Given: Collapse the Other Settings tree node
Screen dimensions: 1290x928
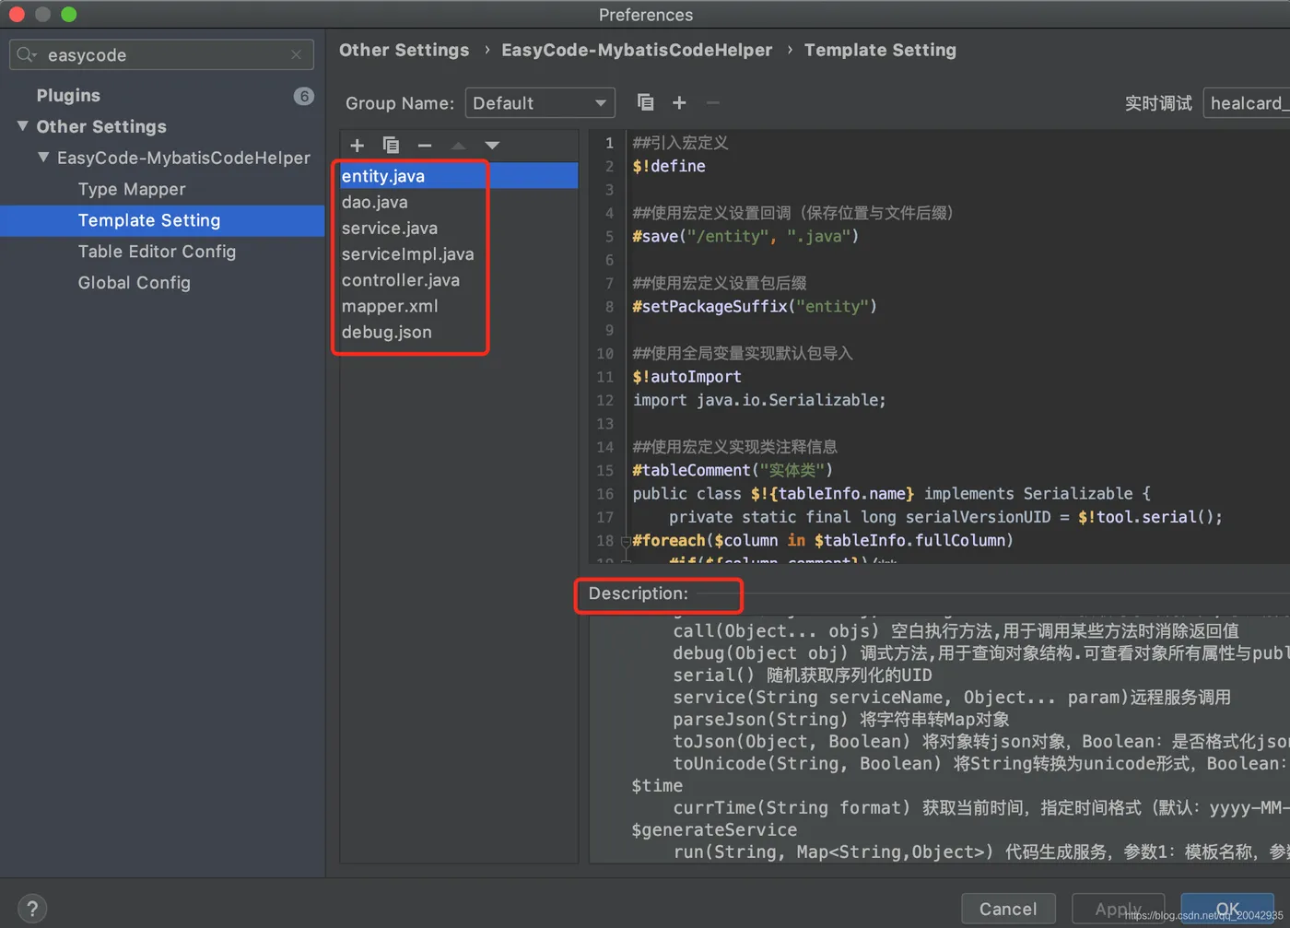Looking at the screenshot, I should point(22,126).
